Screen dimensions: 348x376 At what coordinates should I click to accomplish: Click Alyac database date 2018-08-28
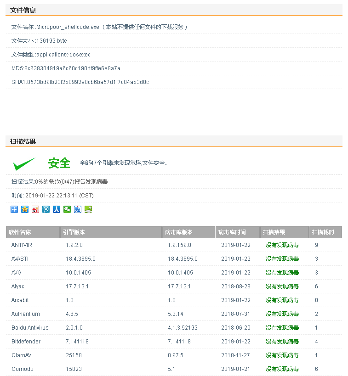coord(236,286)
